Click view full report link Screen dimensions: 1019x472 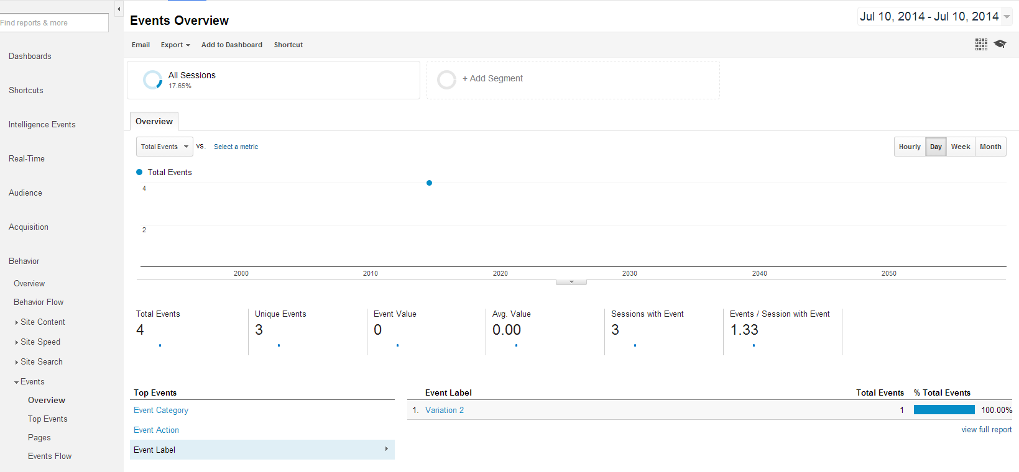[987, 429]
